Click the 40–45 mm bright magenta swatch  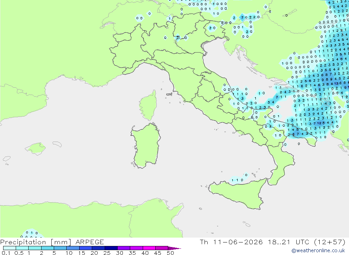point(149,248)
